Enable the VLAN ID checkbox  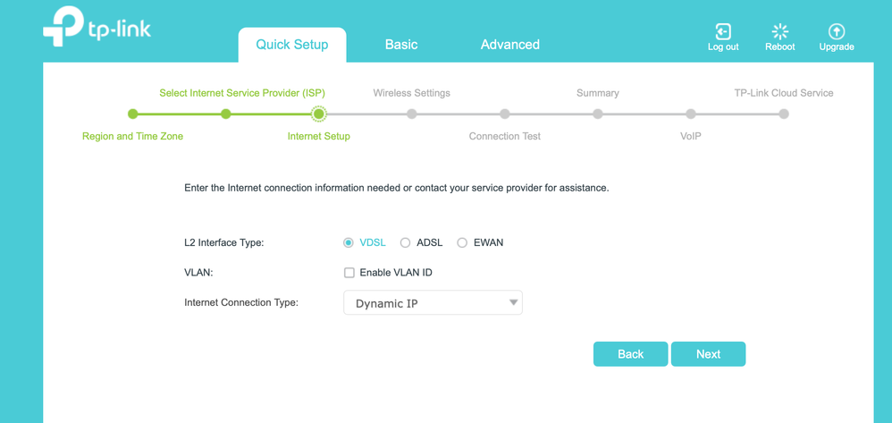tap(349, 273)
